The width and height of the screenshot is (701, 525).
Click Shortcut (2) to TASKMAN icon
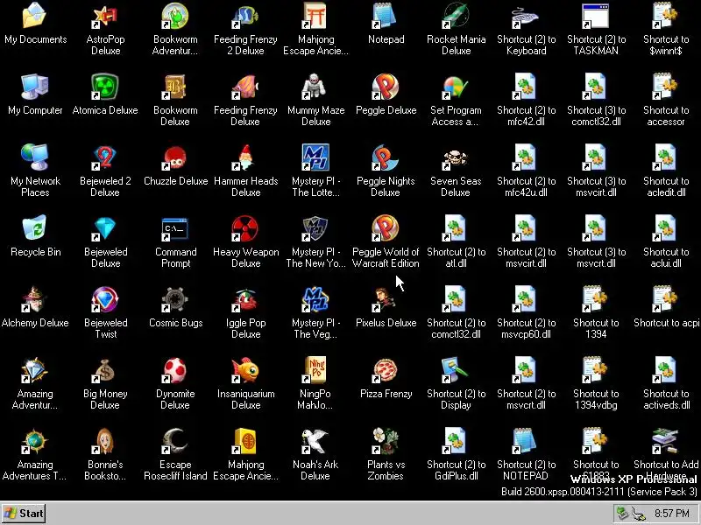tap(596, 16)
